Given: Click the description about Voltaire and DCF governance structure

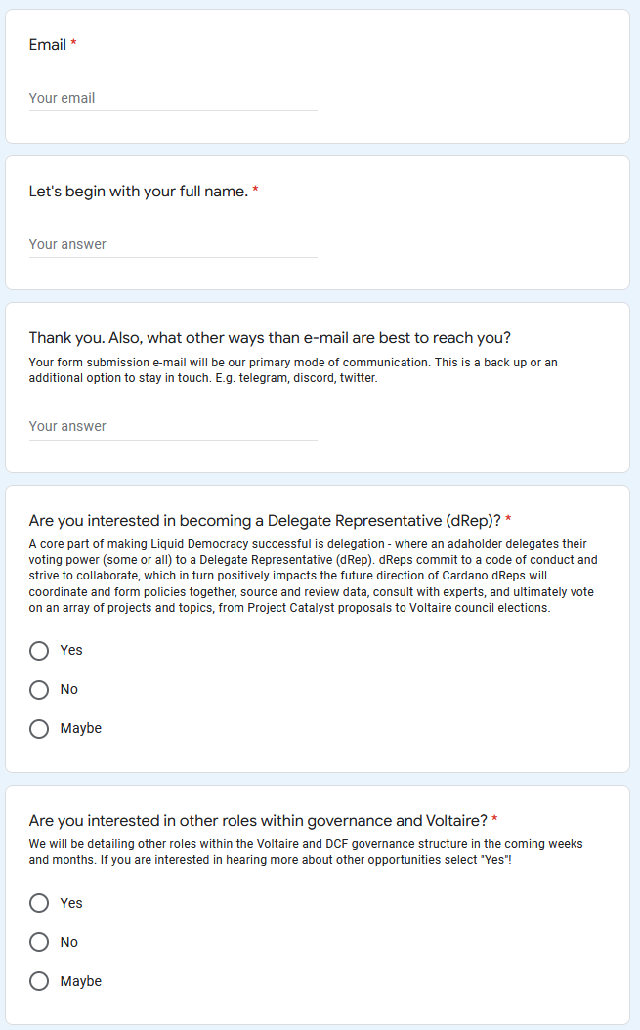Looking at the screenshot, I should [x=306, y=852].
